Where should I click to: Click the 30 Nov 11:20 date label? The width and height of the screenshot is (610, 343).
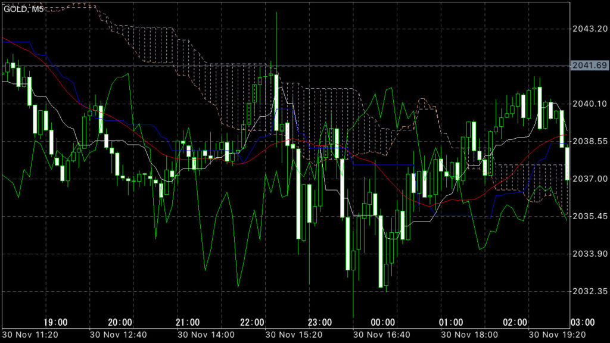[x=30, y=336]
